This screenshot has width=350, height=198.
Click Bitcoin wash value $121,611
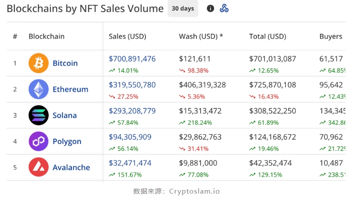(195, 59)
